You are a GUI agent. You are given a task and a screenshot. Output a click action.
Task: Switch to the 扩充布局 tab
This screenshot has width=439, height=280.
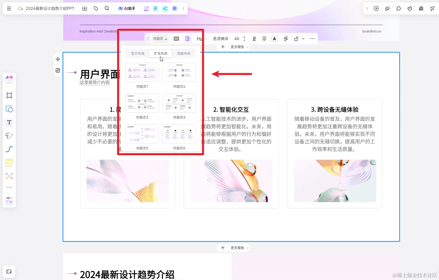161,54
